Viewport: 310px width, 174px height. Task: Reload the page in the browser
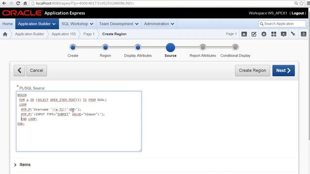pos(18,3)
